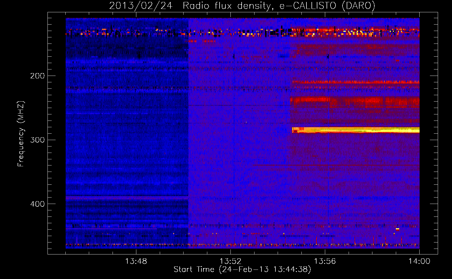This screenshot has height=279, width=452.
Task: Click the 13:48 time tick label
Action: pos(136,261)
